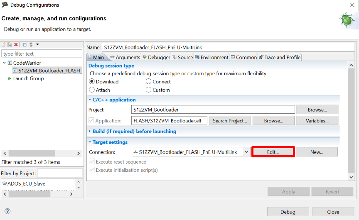The image size is (359, 220).
Task: Click the Revert button
Action: pos(332,191)
